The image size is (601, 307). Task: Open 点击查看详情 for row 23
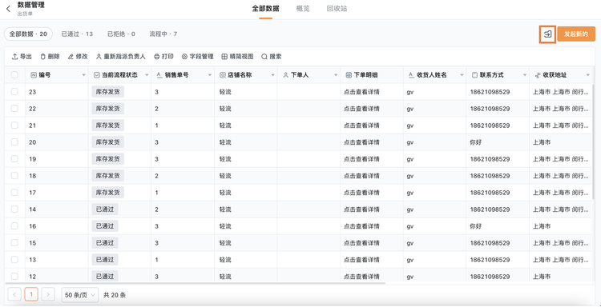(x=361, y=92)
